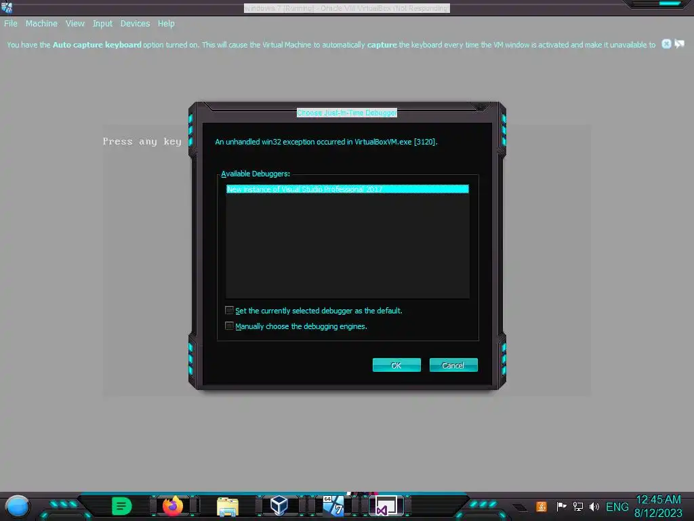The height and width of the screenshot is (521, 694).
Task: Open the Input menu
Action: coord(102,24)
